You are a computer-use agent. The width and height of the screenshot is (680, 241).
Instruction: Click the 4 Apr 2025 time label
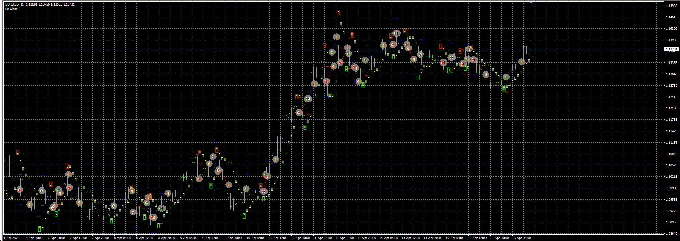coord(11,238)
